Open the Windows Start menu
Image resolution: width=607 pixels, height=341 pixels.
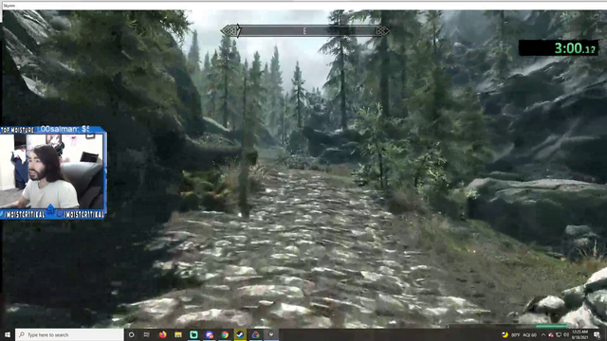(7, 334)
